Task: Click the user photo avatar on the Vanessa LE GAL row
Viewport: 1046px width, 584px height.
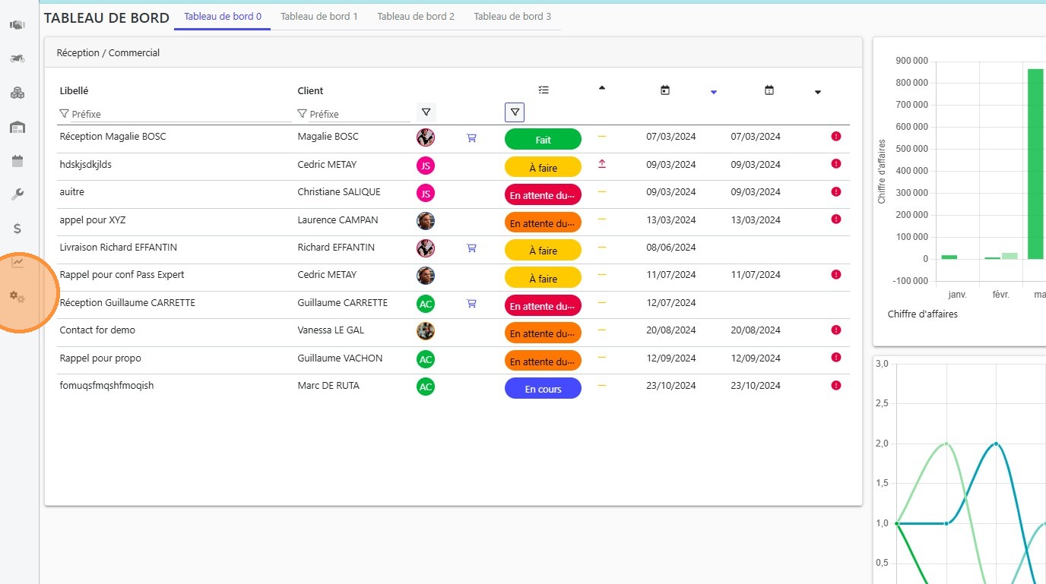Action: tap(426, 331)
